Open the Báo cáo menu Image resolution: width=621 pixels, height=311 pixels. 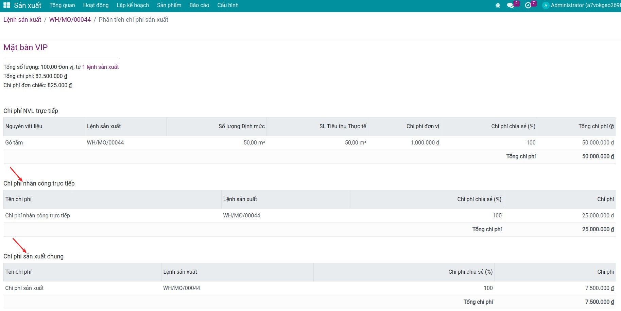(199, 5)
